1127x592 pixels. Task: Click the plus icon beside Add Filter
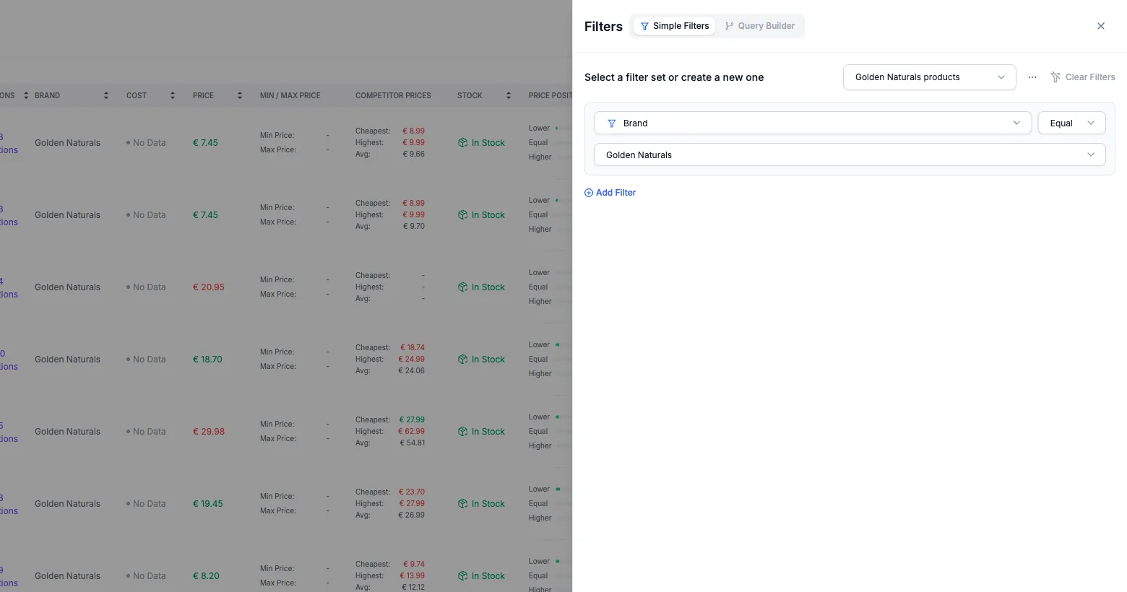click(x=589, y=193)
